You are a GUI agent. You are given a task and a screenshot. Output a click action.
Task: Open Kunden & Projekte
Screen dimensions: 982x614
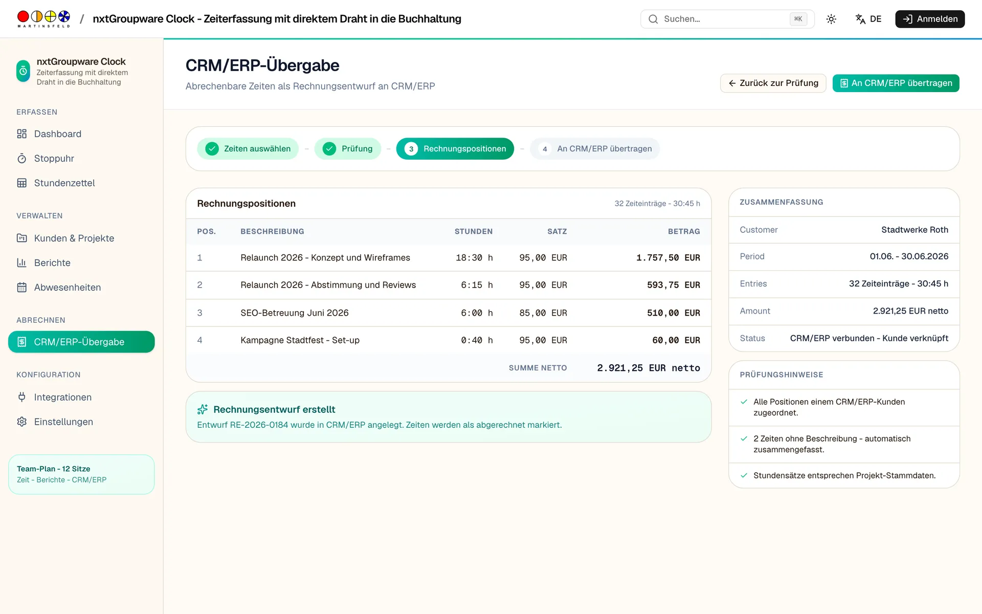(x=81, y=238)
